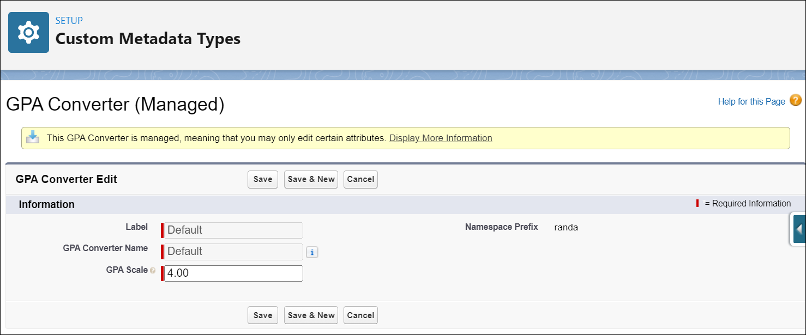Screen dimensions: 806x335
Task: Click Display More Information link
Action: pyautogui.click(x=441, y=138)
